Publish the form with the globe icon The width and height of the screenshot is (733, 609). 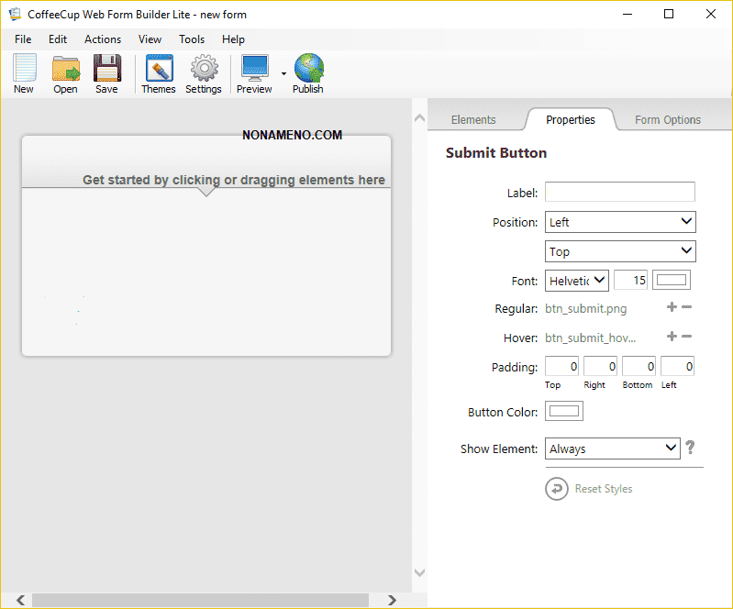(x=308, y=72)
